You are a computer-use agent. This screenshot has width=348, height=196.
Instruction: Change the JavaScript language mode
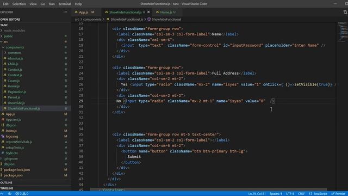tap(318, 194)
